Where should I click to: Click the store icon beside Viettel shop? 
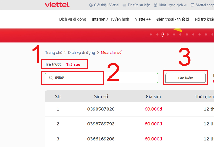coord(193,5)
